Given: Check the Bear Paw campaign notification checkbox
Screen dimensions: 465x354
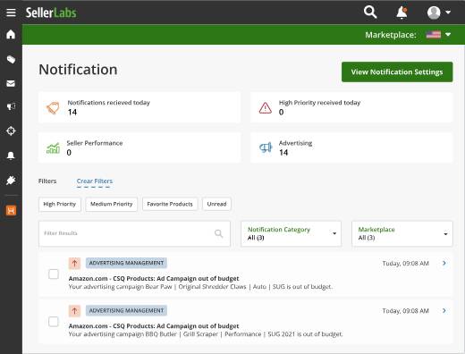Looking at the screenshot, I should (x=54, y=274).
